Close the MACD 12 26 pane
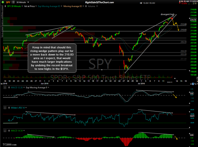Viewport: 198px width, 147px height. [5, 87]
